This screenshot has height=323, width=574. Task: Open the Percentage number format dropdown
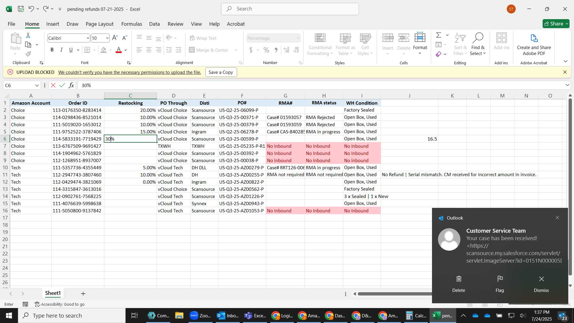coord(298,38)
